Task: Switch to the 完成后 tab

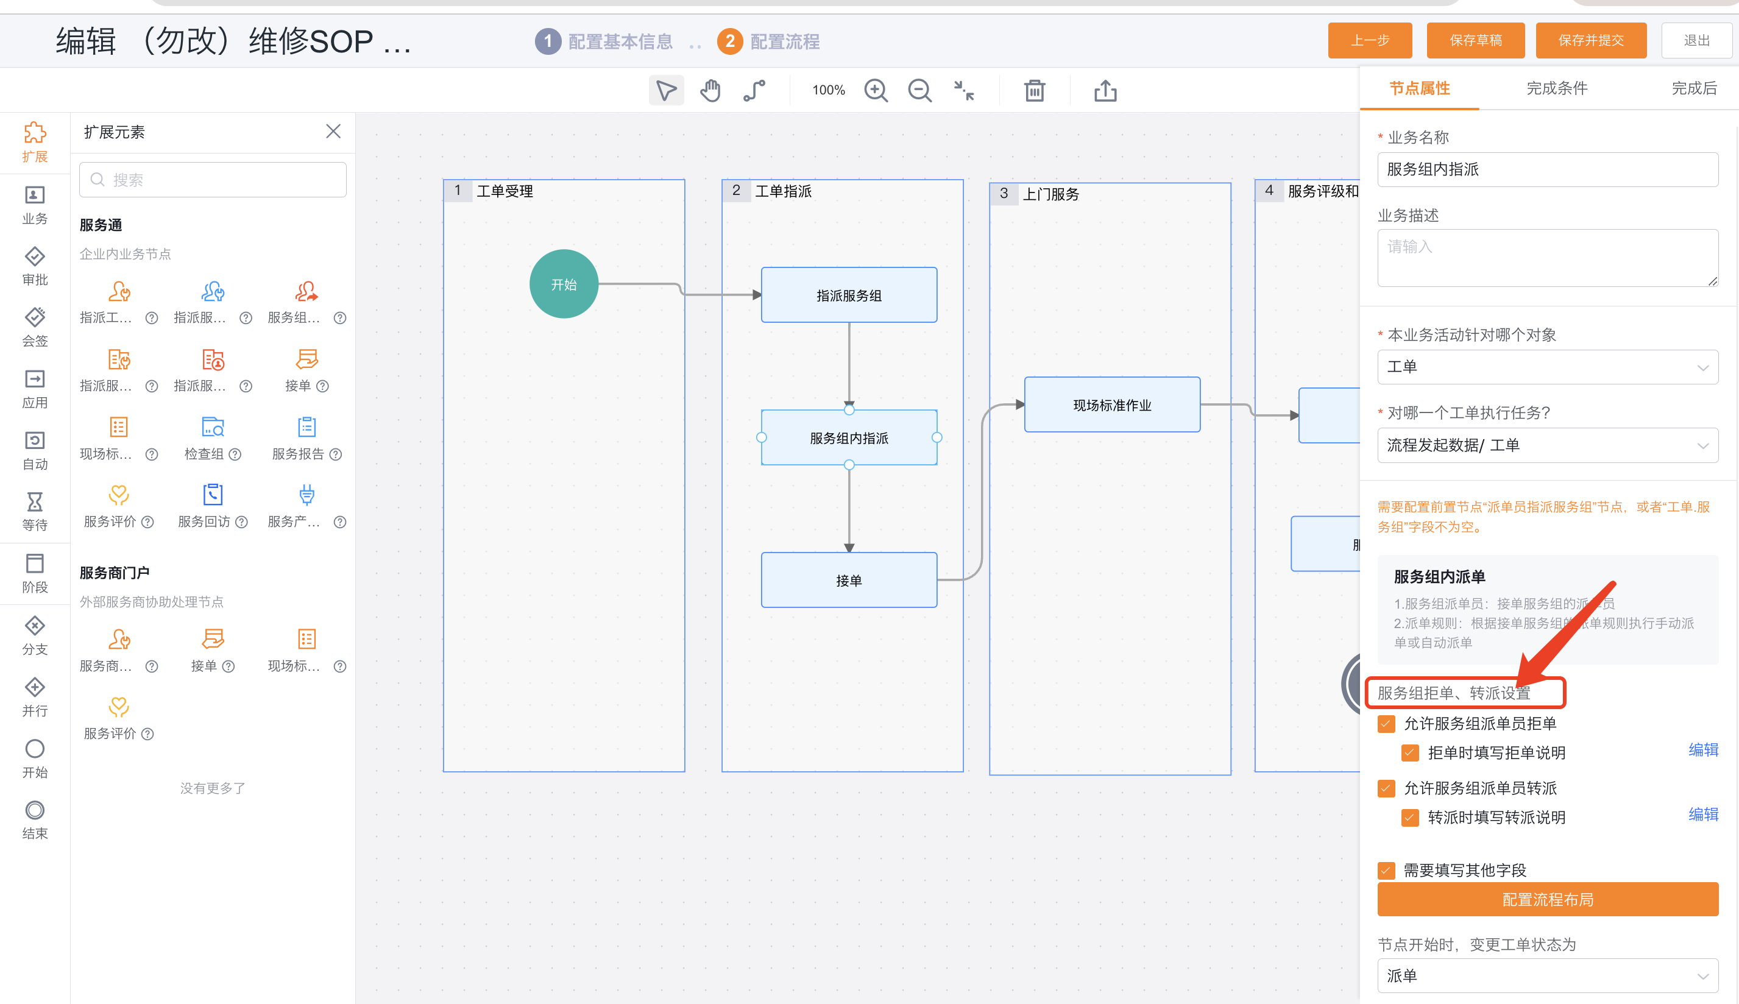Action: 1693,88
